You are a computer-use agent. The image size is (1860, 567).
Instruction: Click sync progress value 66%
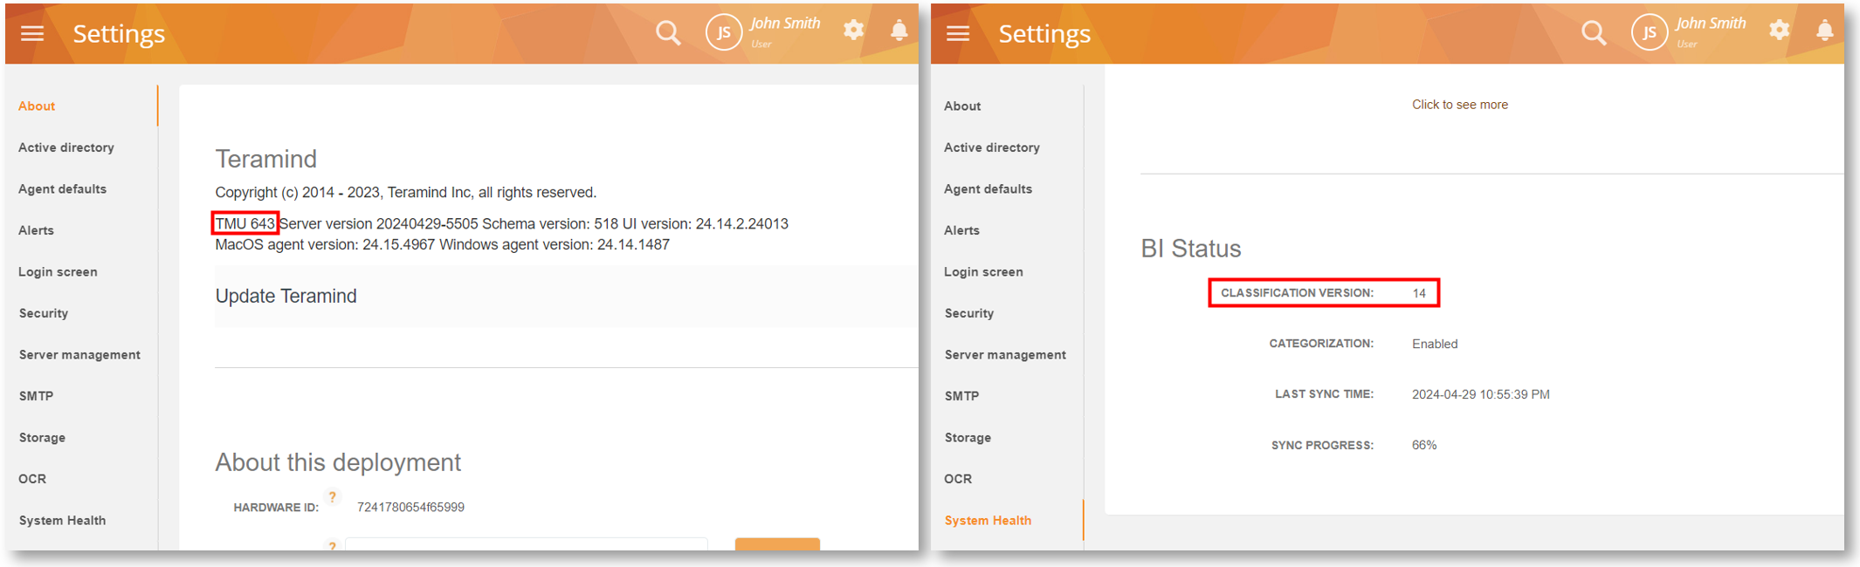point(1424,445)
